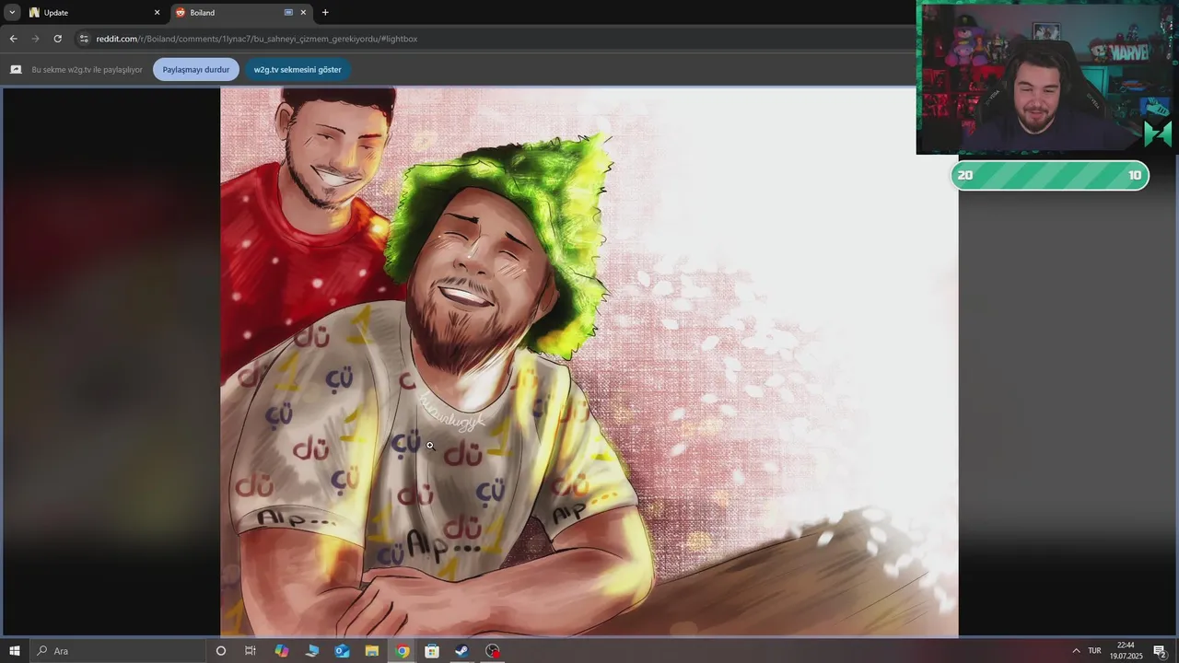This screenshot has width=1179, height=663.
Task: Open Cortana circle icon in taskbar
Action: point(220,651)
